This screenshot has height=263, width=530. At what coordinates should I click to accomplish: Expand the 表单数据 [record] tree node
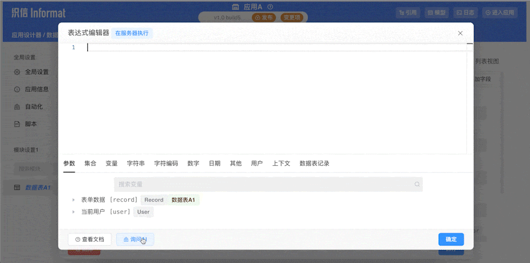point(74,200)
